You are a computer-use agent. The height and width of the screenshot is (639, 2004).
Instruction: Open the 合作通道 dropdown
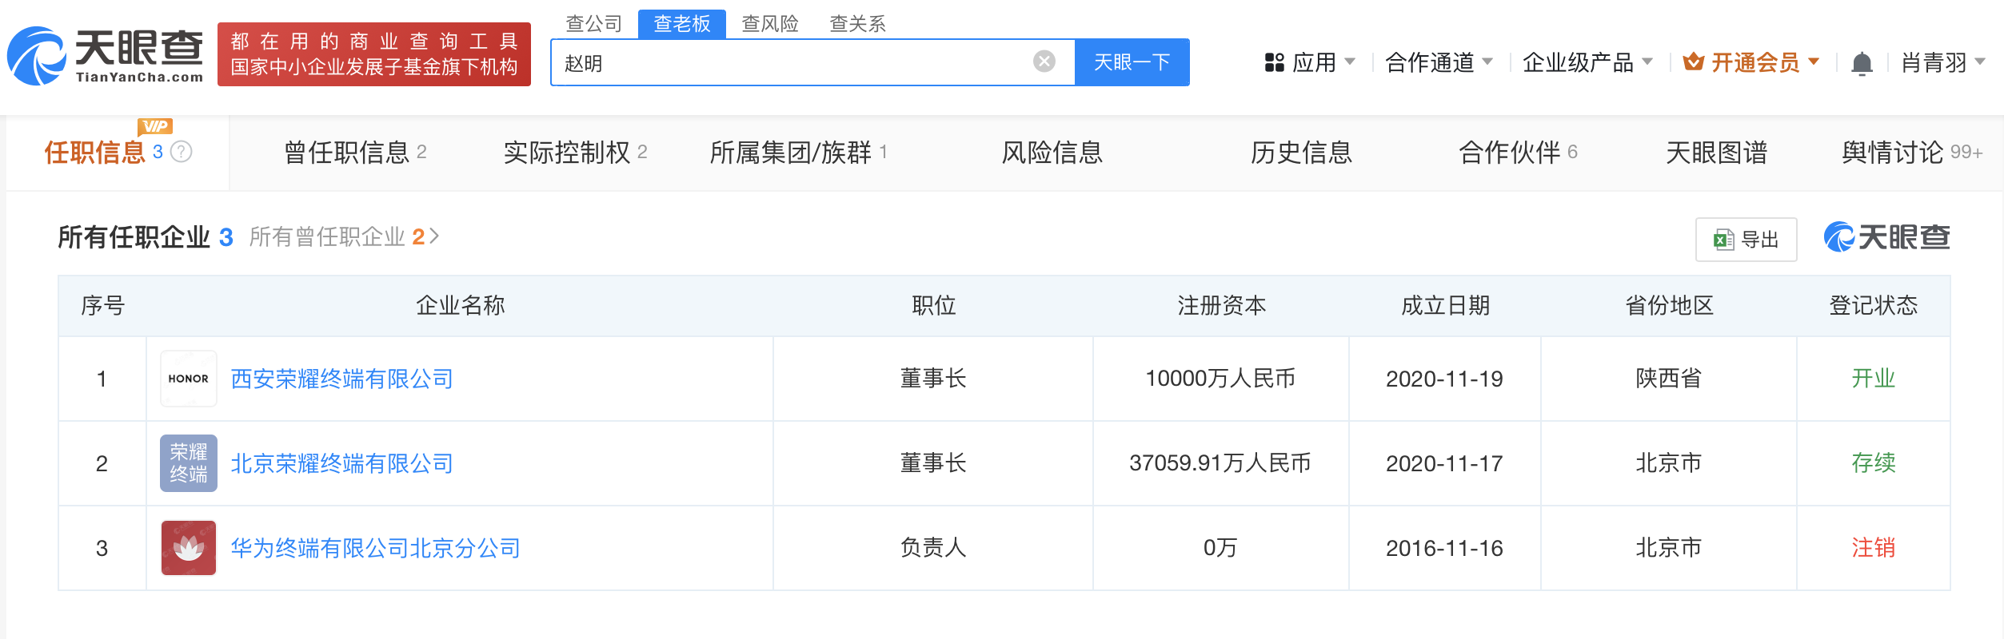1439,62
